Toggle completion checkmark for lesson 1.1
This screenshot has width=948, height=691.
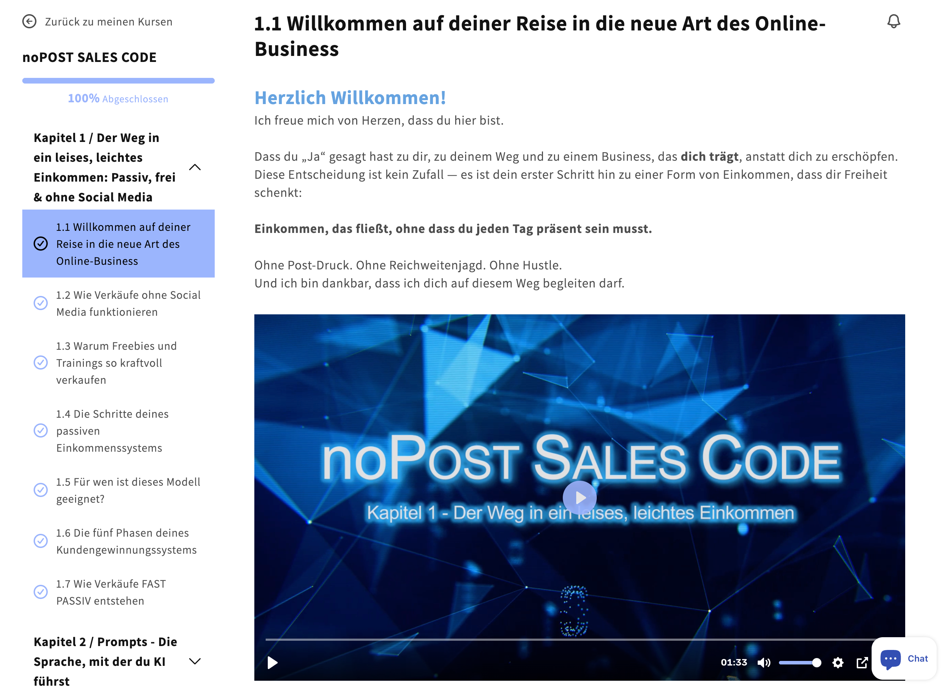click(41, 244)
